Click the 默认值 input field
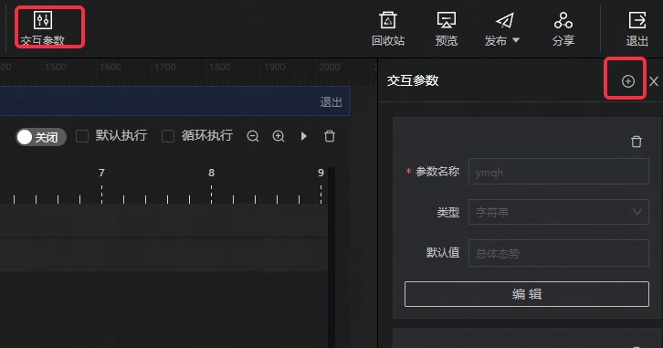The width and height of the screenshot is (663, 348). point(559,253)
